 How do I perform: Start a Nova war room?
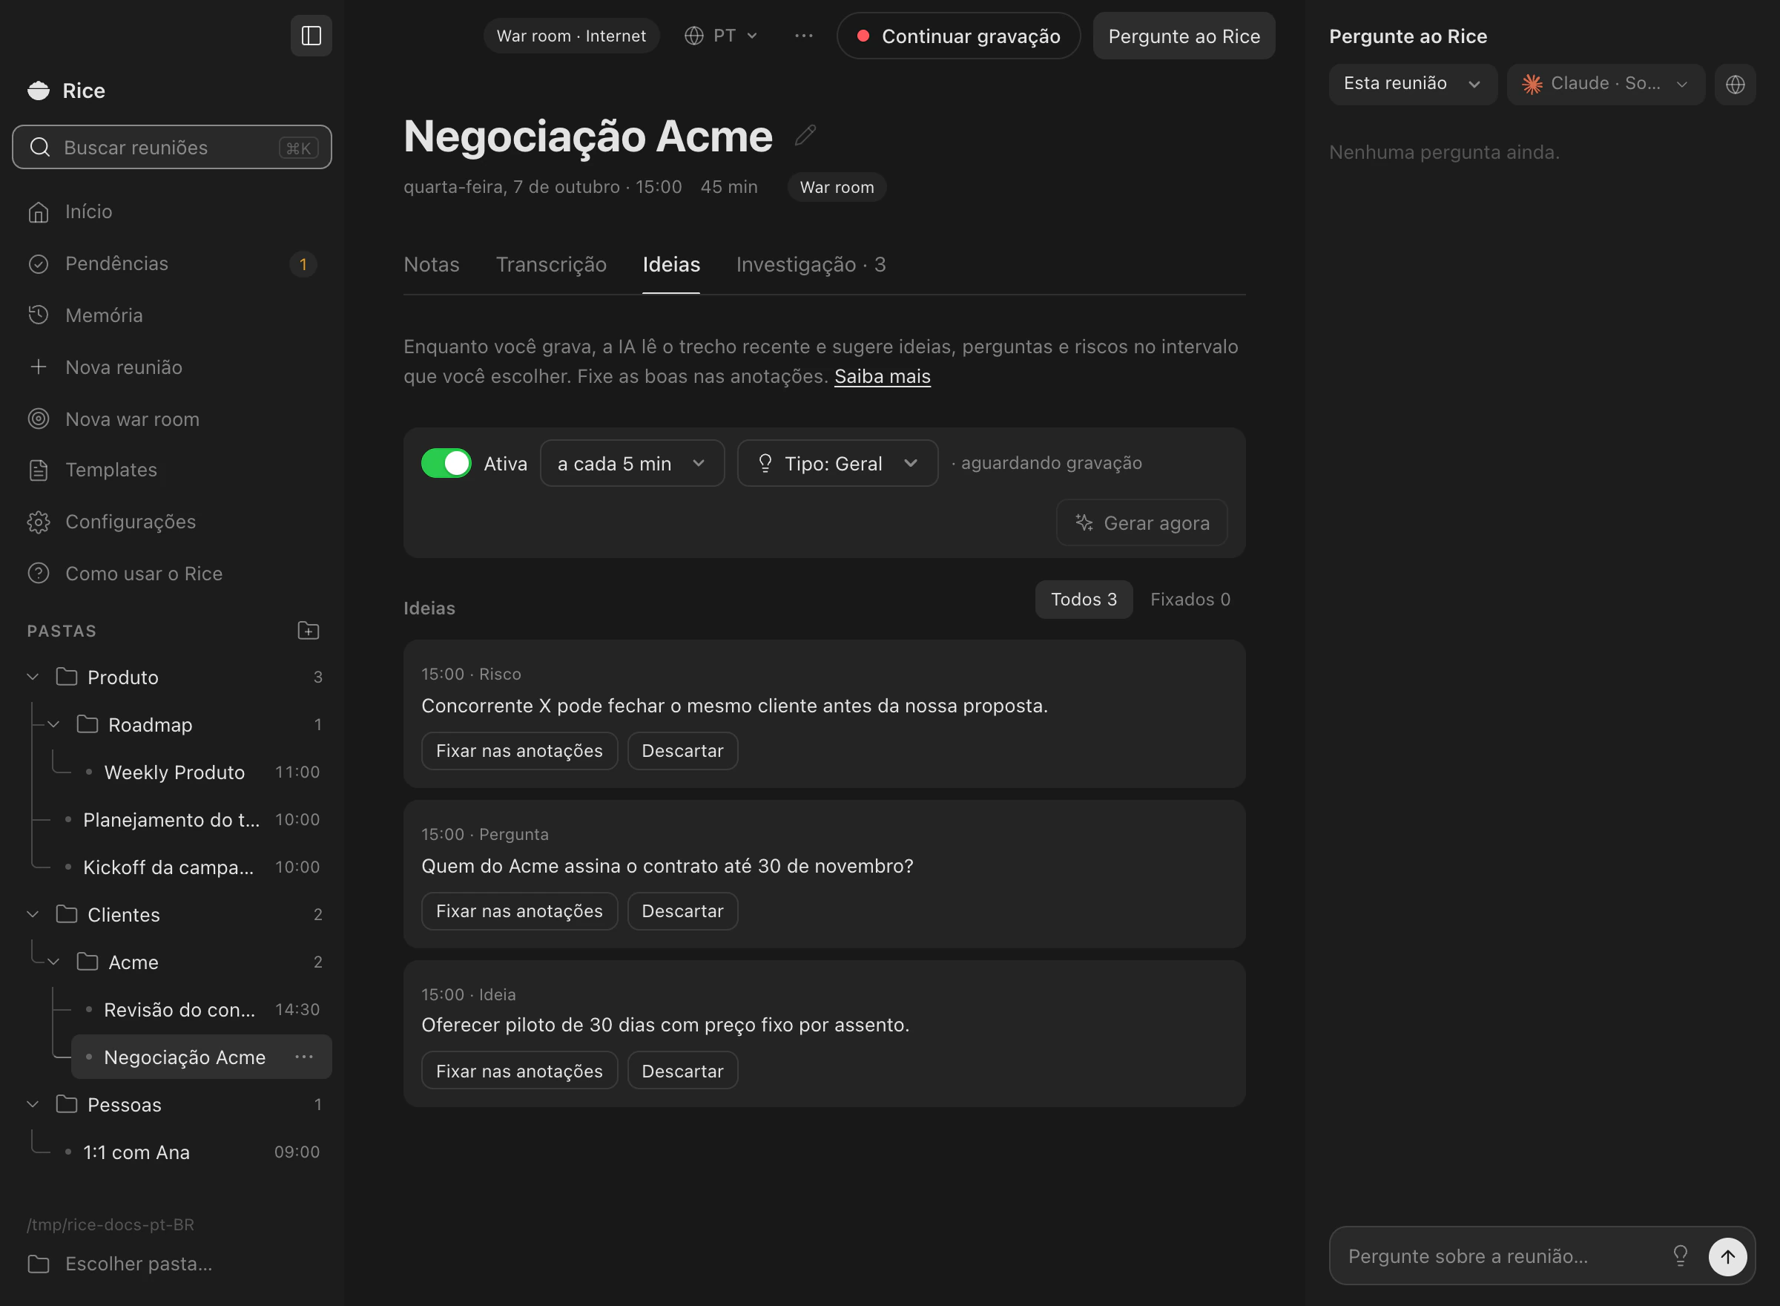(x=171, y=419)
